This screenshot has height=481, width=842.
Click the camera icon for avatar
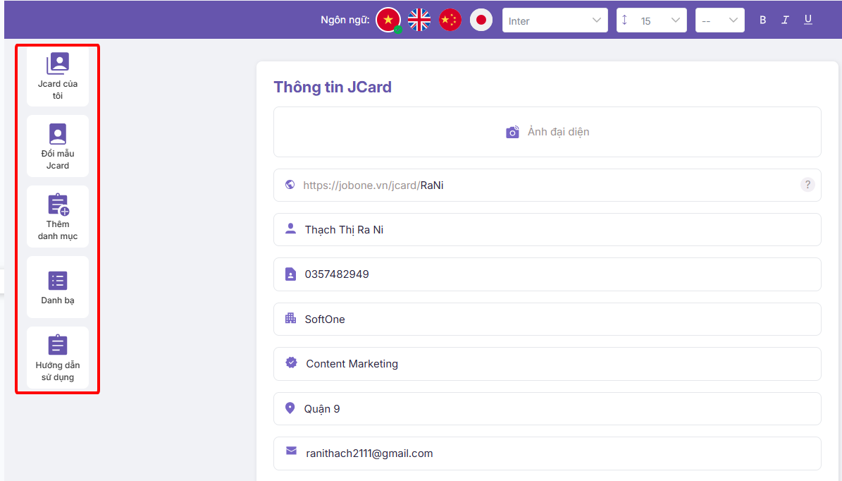click(x=512, y=132)
